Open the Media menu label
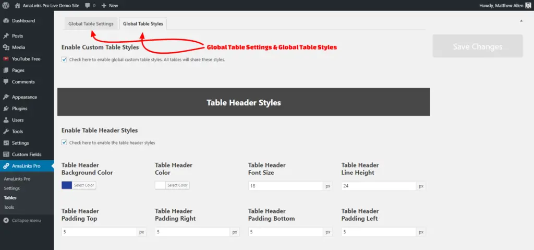The height and width of the screenshot is (250, 534). pyautogui.click(x=18, y=47)
